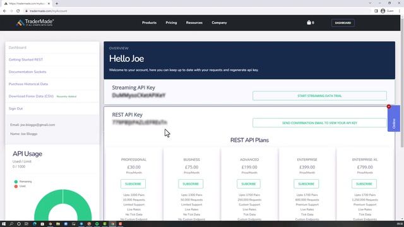
Task: Toggle the browser side panel icon
Action: click(x=376, y=11)
